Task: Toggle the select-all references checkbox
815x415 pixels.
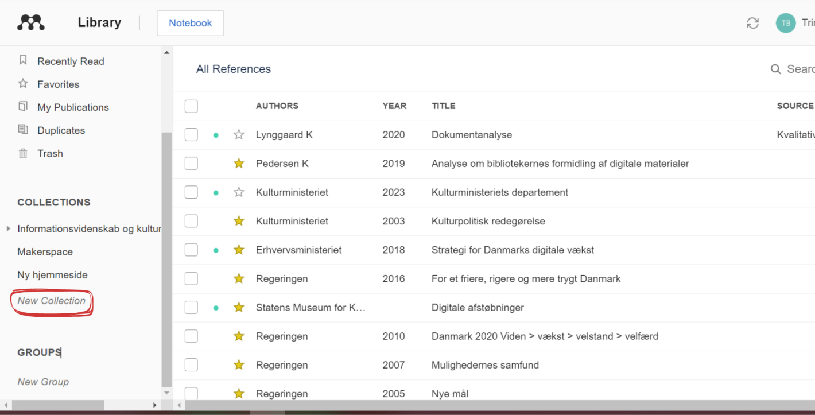Action: [x=191, y=106]
